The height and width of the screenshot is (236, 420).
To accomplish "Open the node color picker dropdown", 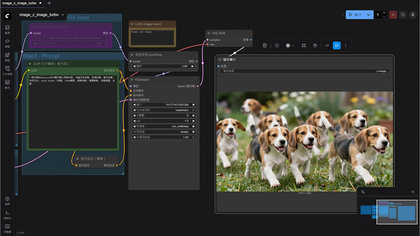I will 290,45.
